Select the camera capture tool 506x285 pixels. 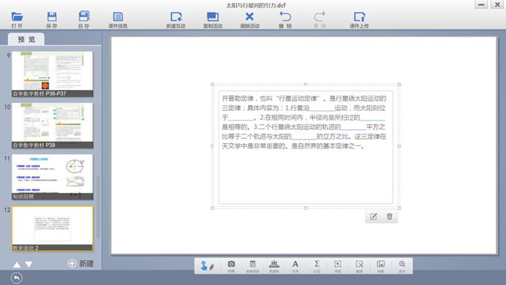pyautogui.click(x=231, y=266)
